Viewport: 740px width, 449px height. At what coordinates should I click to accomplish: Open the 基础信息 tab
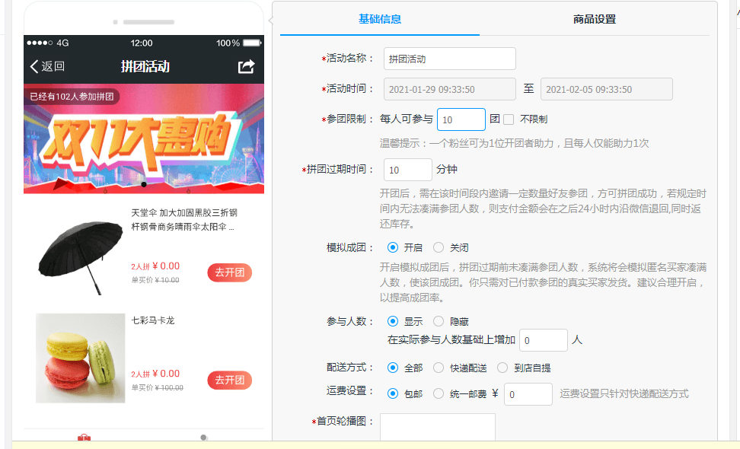pyautogui.click(x=380, y=20)
